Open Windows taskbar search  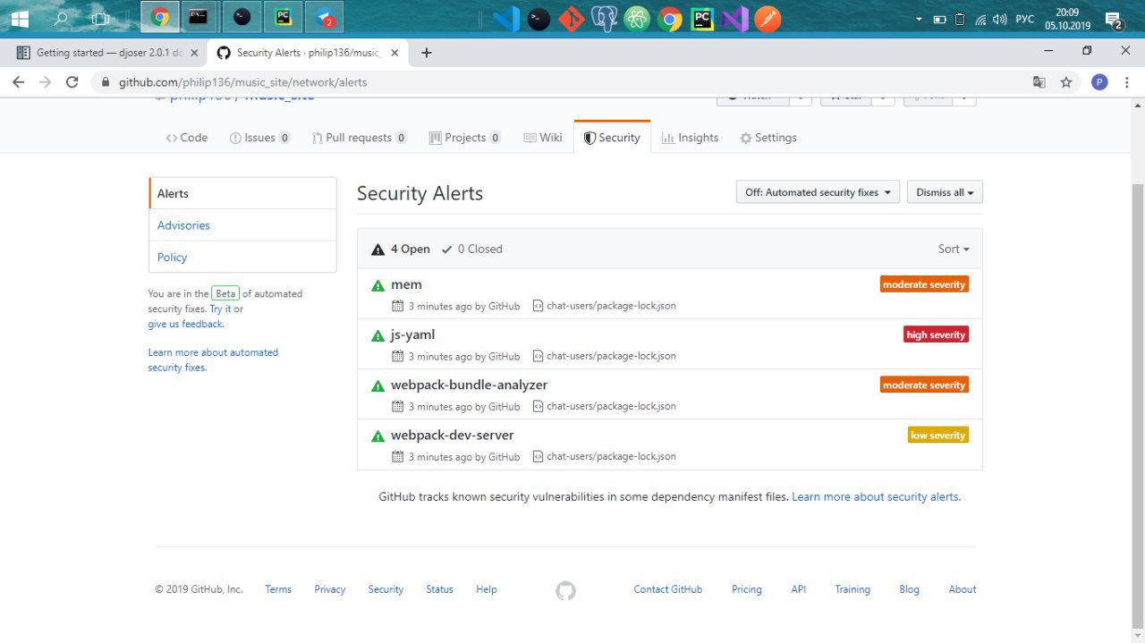click(x=60, y=18)
